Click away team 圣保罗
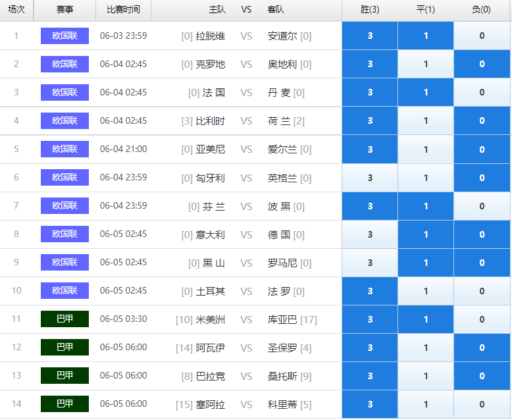This screenshot has height=420, width=512. point(282,348)
